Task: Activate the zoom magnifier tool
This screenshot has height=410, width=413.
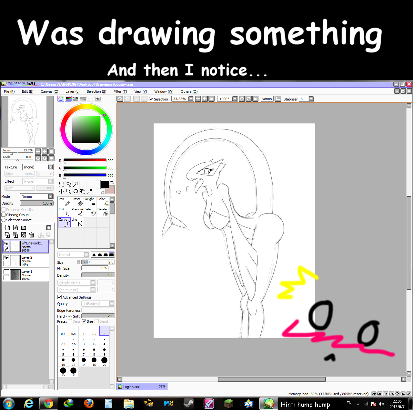Action: tap(68, 191)
